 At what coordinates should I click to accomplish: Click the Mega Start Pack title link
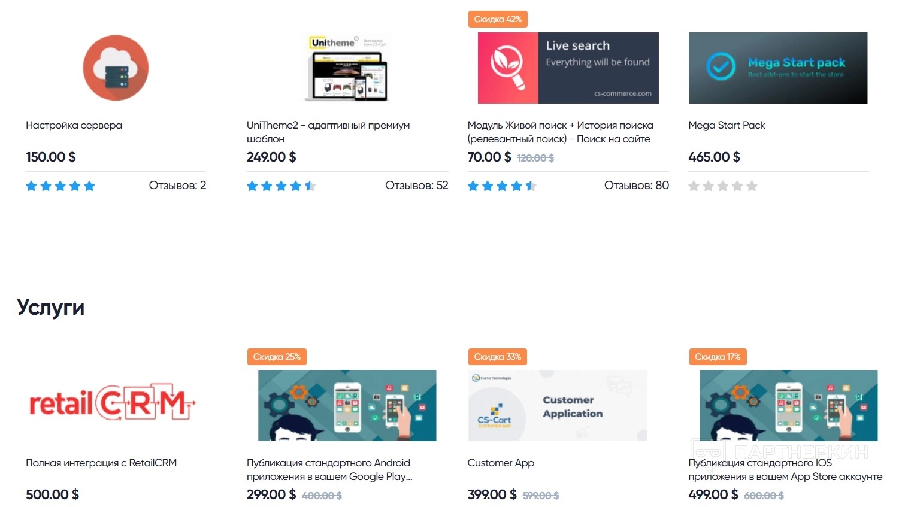pyautogui.click(x=727, y=125)
